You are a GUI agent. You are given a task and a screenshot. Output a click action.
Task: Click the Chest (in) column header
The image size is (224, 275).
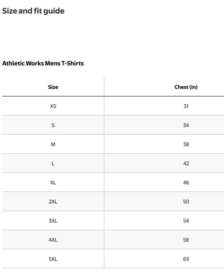[x=186, y=87]
